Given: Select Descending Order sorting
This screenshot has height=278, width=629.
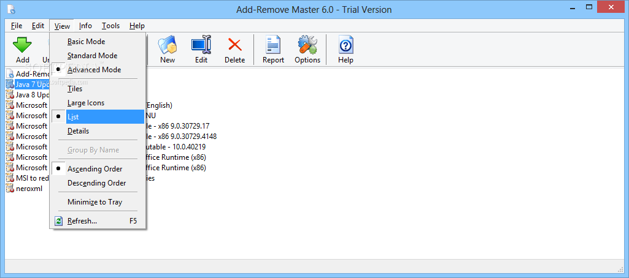Looking at the screenshot, I should (98, 183).
